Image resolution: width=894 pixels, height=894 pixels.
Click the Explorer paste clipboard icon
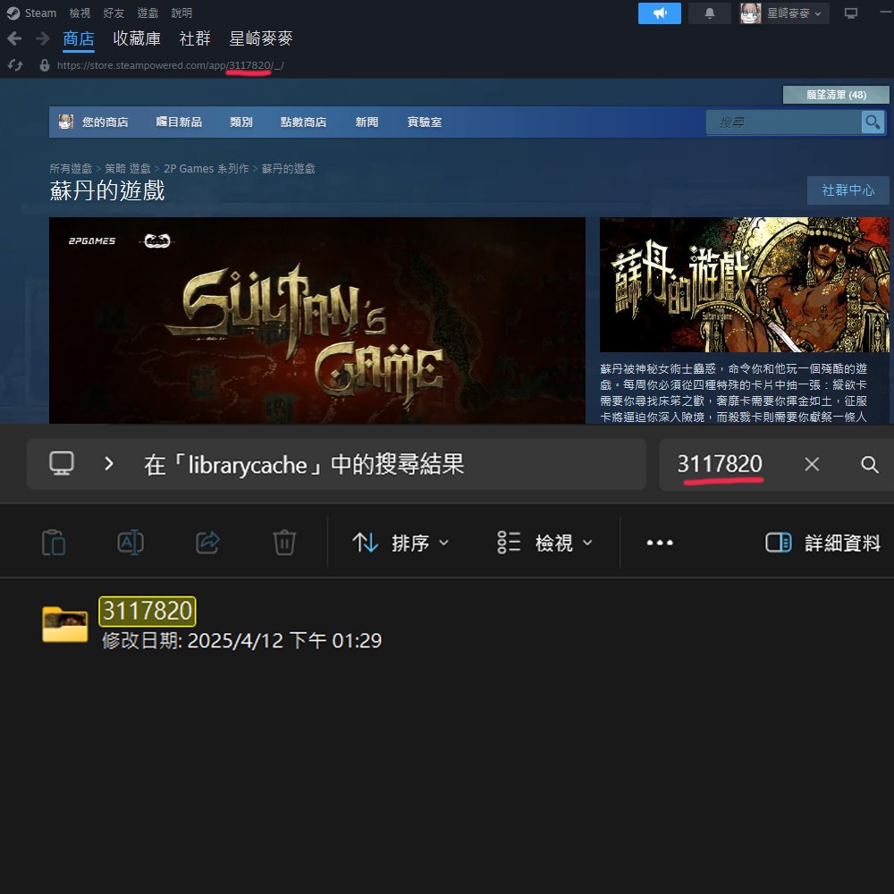point(54,543)
